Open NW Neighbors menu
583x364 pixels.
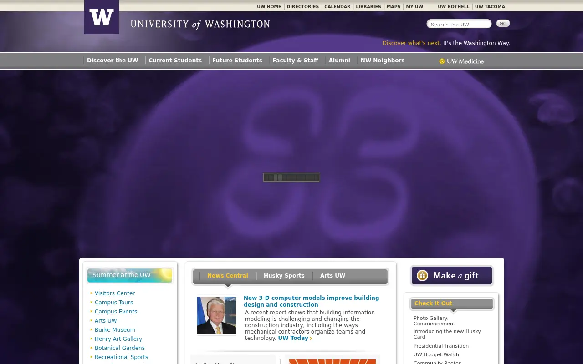click(x=383, y=61)
